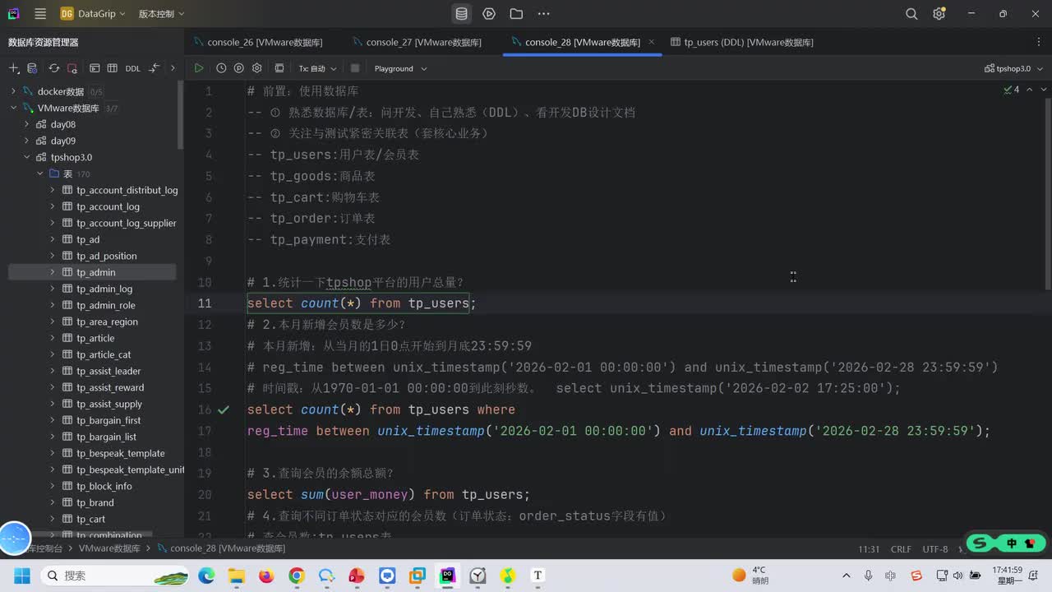The height and width of the screenshot is (592, 1052).
Task: Collapse the tpshop3.0 schema
Action: click(x=26, y=157)
